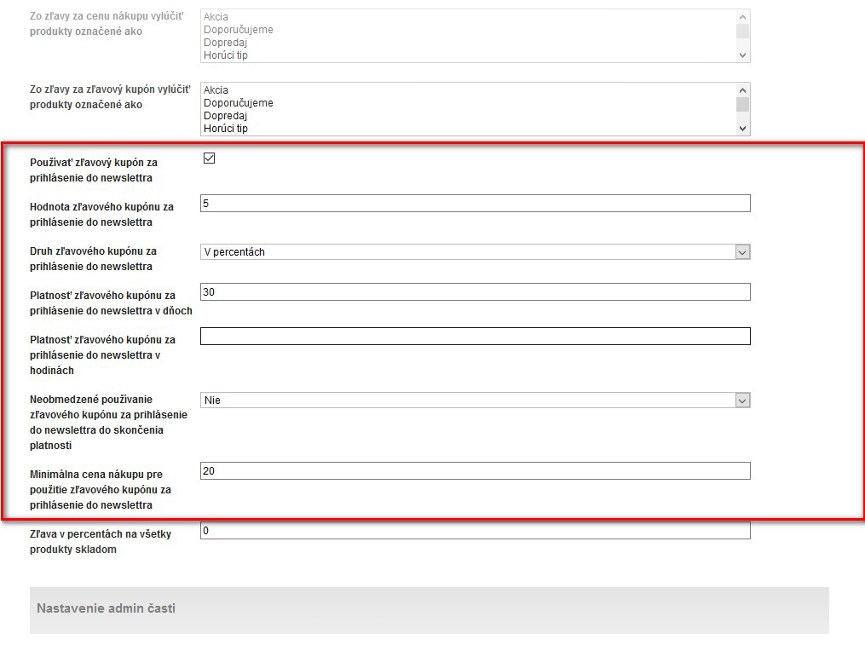Viewport: 865px width, 651px height.
Task: Click the newsletter coupon value field containing 5
Action: click(x=475, y=204)
